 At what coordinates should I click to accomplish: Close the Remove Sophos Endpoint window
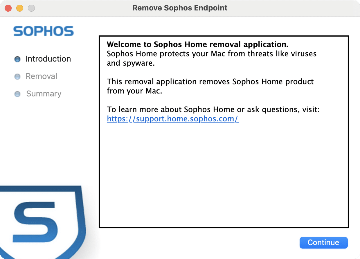point(8,8)
